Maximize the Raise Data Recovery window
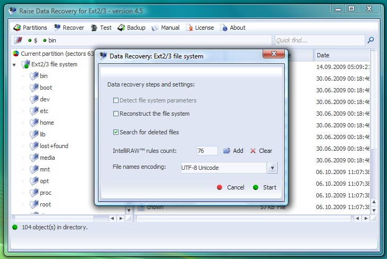Screen dimensions: 387x259 point(351,9)
